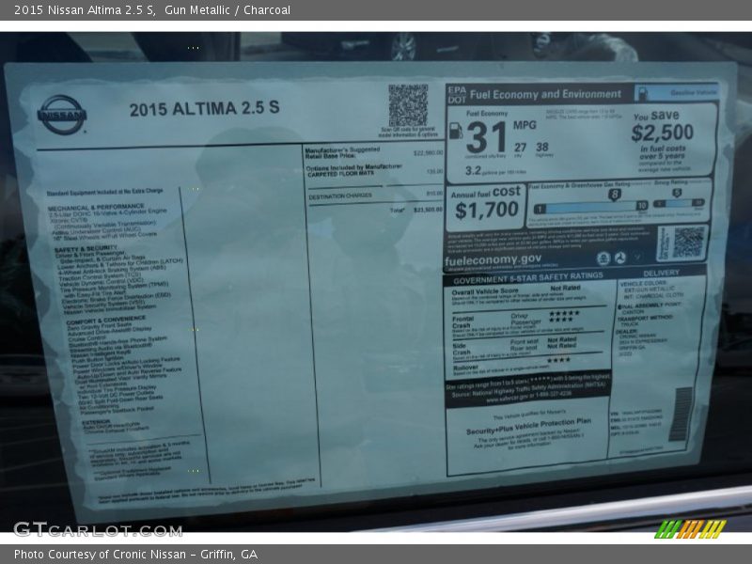The width and height of the screenshot is (752, 564).
Task: Click 'COMFORT & CONVENIENCE' heading
Action: pyautogui.click(x=105, y=320)
